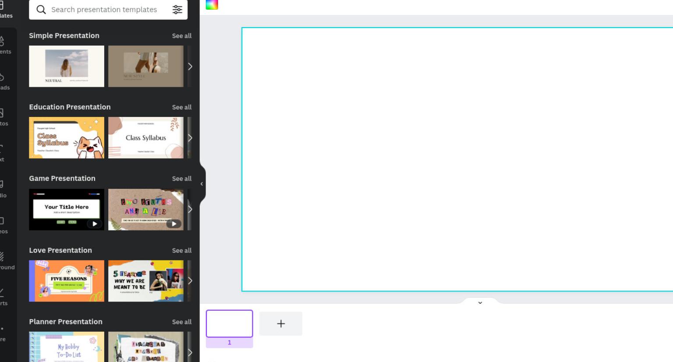The width and height of the screenshot is (673, 362).
Task: See all Simple Presentation templates
Action: [x=181, y=36]
